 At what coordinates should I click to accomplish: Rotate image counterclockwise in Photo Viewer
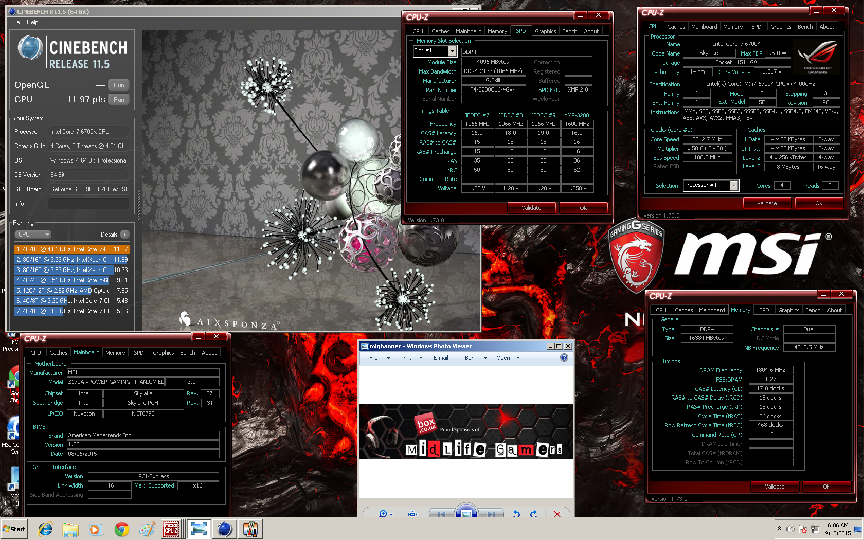[516, 514]
